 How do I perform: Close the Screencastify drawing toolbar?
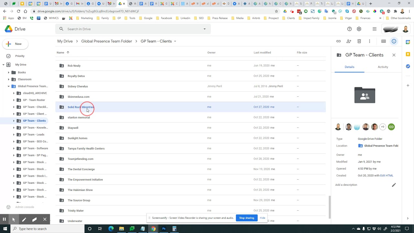pos(45,219)
